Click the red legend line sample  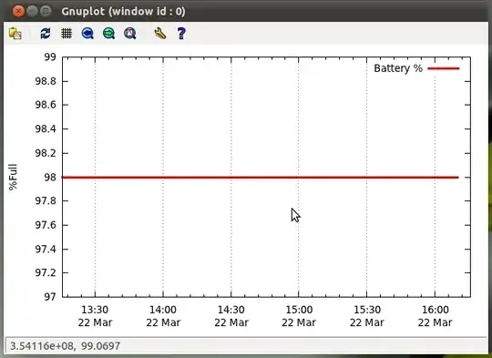pyautogui.click(x=444, y=68)
